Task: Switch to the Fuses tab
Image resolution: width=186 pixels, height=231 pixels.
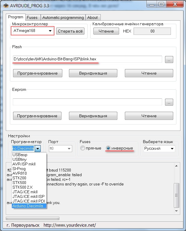Action: click(32, 17)
